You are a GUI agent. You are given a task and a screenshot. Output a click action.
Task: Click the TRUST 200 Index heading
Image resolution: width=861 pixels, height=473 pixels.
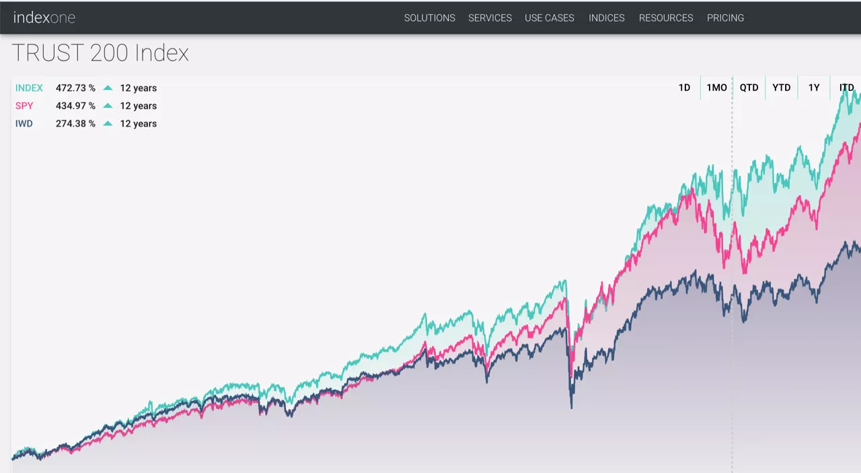[x=100, y=53]
